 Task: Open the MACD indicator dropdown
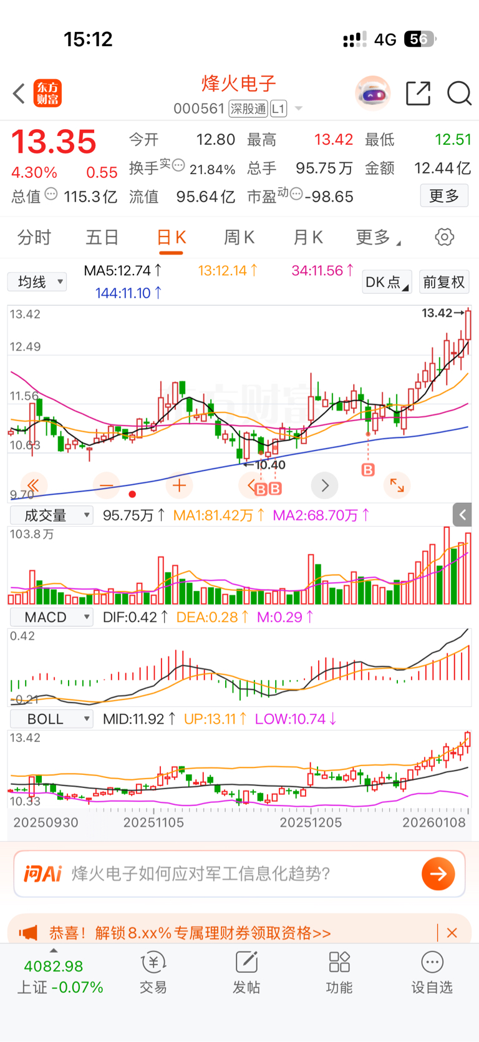(52, 617)
